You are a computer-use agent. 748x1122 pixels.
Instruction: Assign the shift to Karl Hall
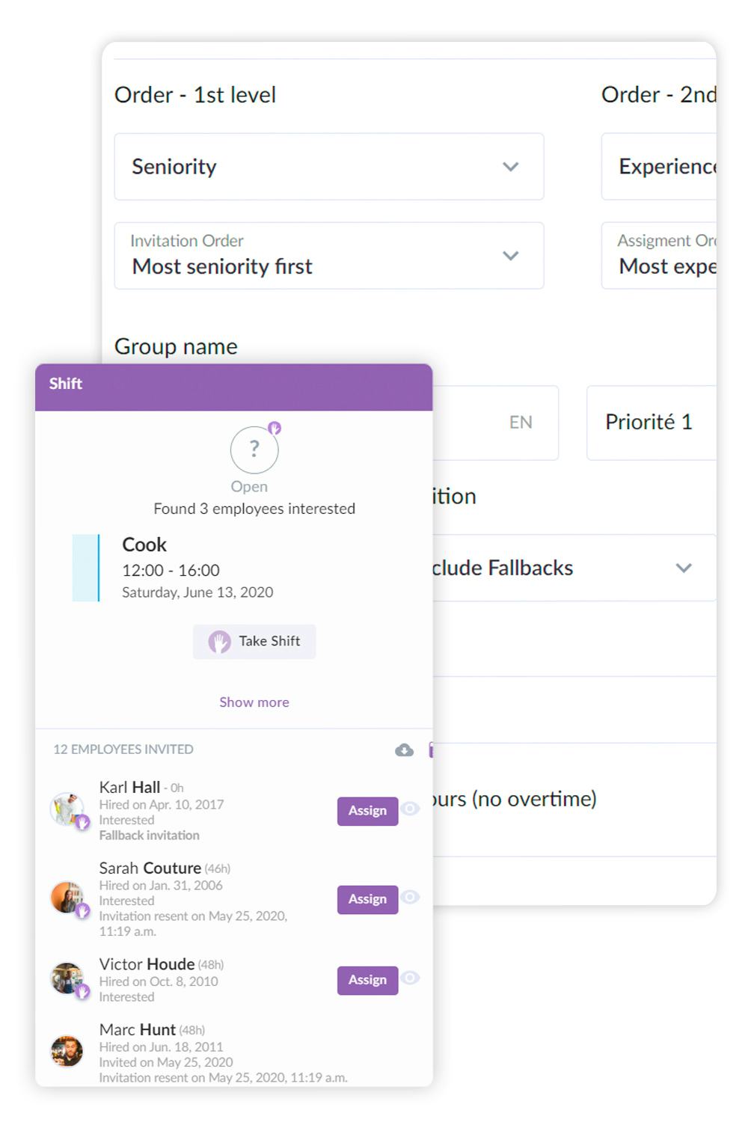pyautogui.click(x=367, y=811)
